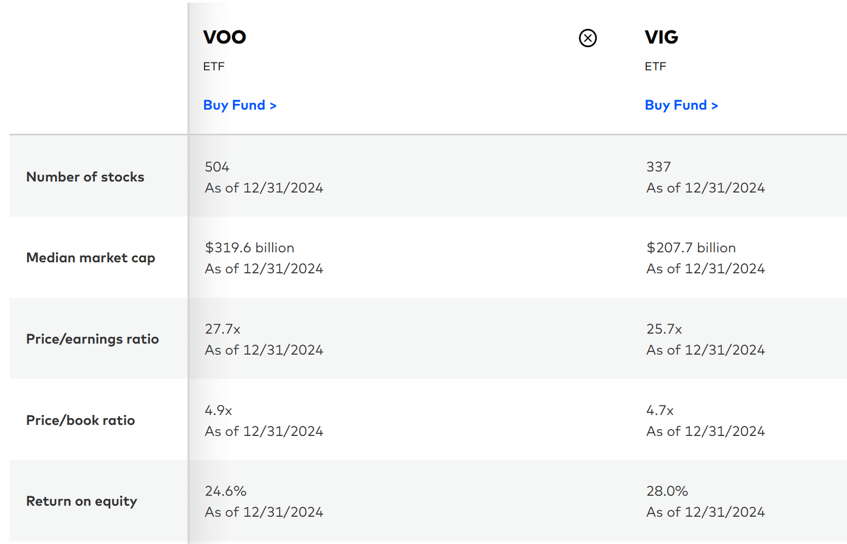
Task: Click VOO's $319.6 billion market cap value
Action: tap(249, 248)
